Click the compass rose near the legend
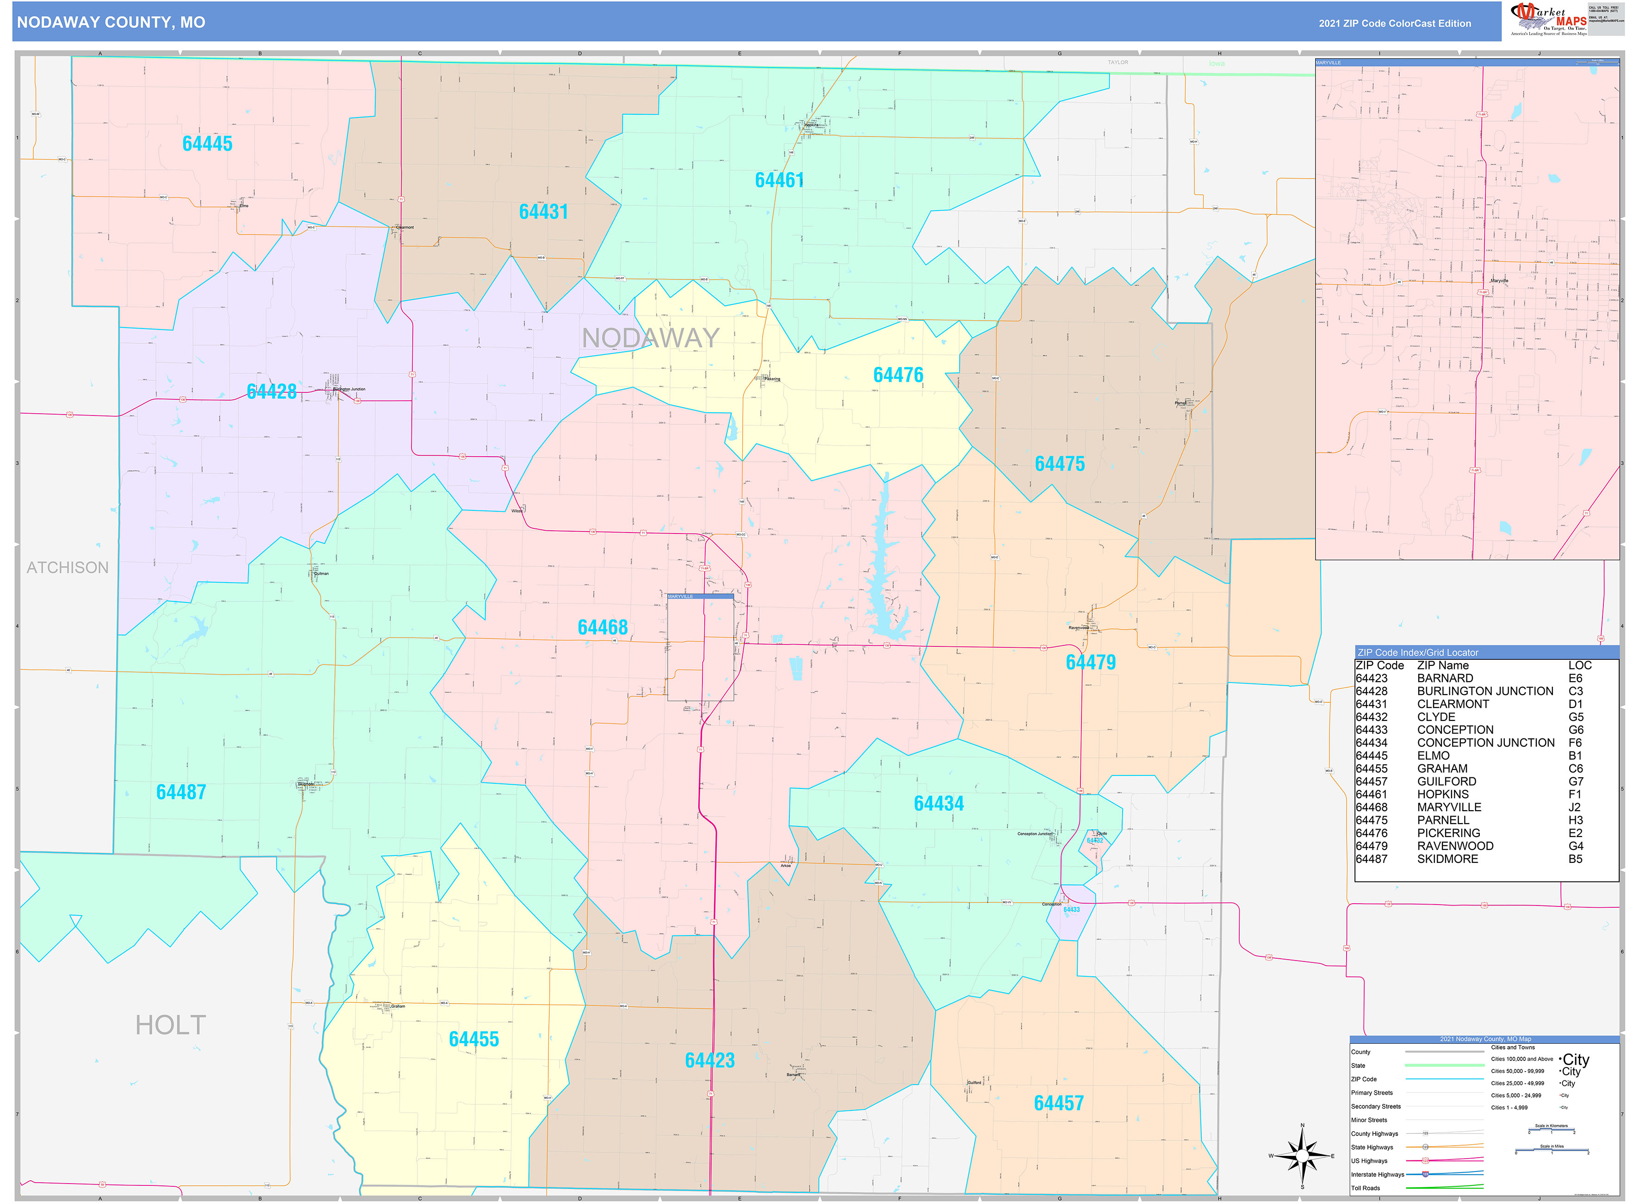 click(1302, 1156)
